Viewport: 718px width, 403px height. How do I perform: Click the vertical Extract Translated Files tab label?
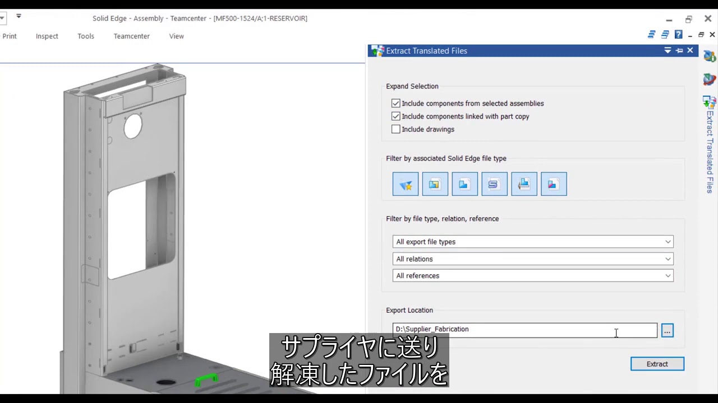click(x=710, y=152)
